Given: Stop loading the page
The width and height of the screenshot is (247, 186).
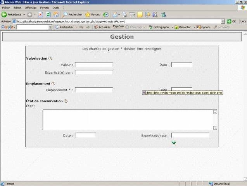Looking at the screenshot, I should coord(40,15).
